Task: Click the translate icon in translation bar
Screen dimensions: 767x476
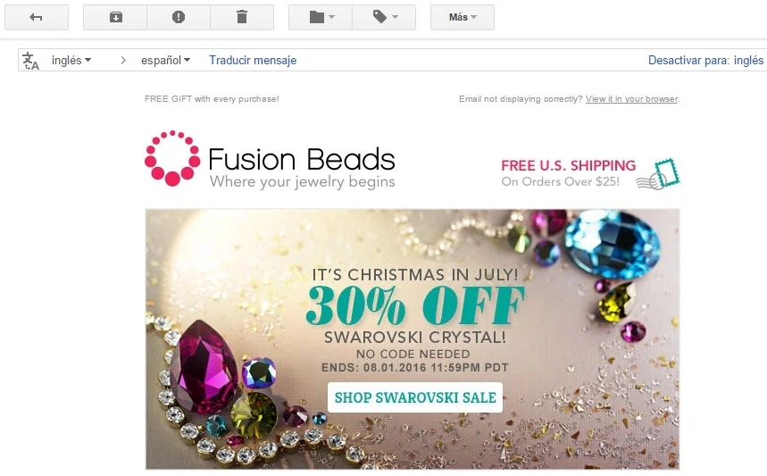Action: click(x=31, y=61)
